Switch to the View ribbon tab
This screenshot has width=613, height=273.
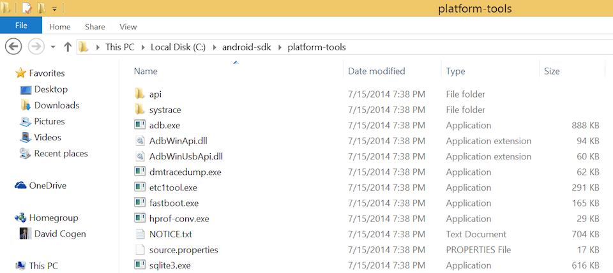tap(128, 27)
